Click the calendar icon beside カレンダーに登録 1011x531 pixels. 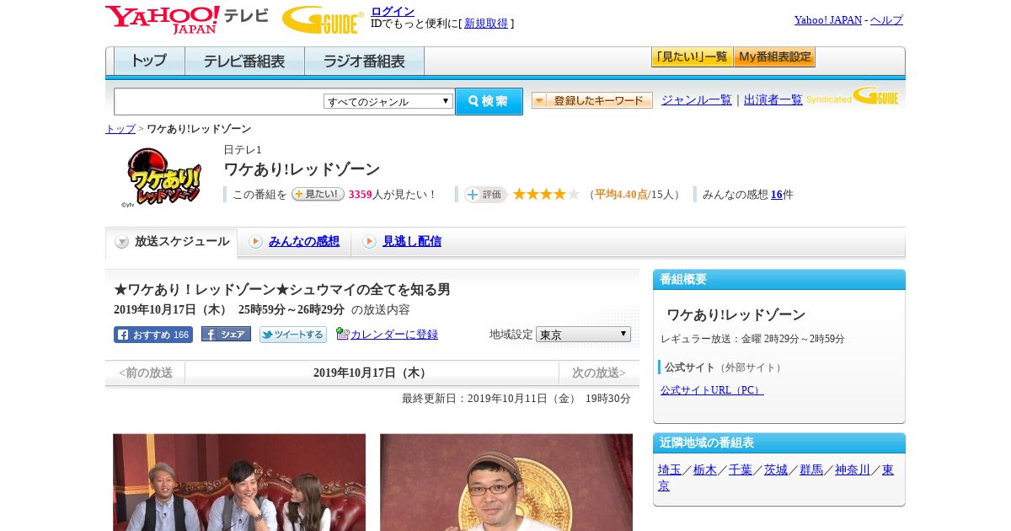pyautogui.click(x=342, y=334)
